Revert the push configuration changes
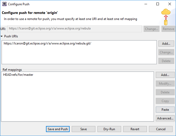Screen dimensions: 176x136 (x=135, y=129)
